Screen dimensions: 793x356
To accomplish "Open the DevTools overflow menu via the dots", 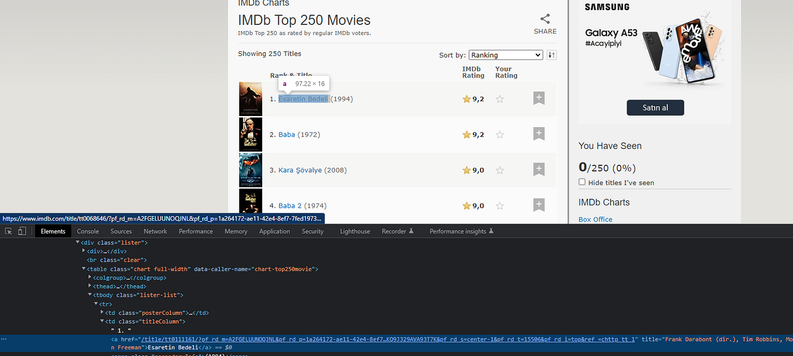I will pos(5,338).
